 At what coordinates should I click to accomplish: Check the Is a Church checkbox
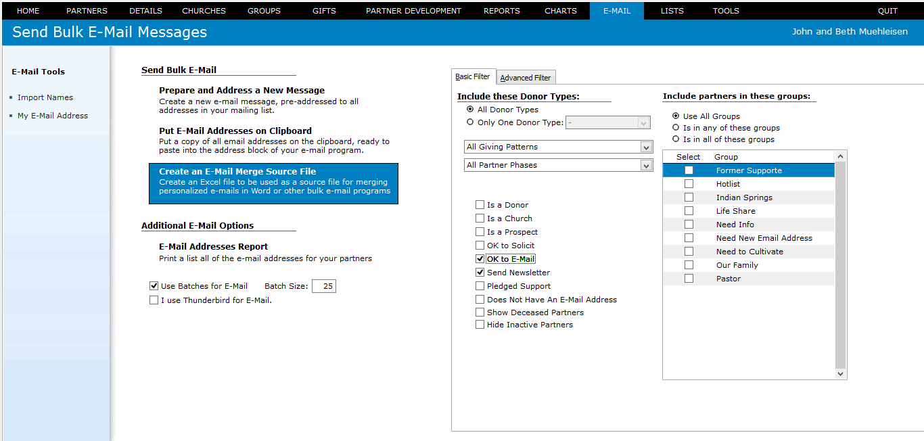click(480, 218)
